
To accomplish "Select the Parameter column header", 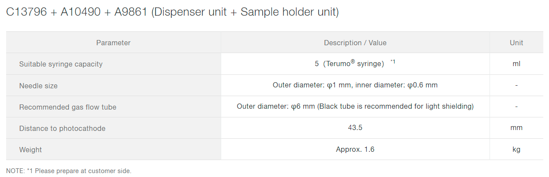I will [x=113, y=43].
